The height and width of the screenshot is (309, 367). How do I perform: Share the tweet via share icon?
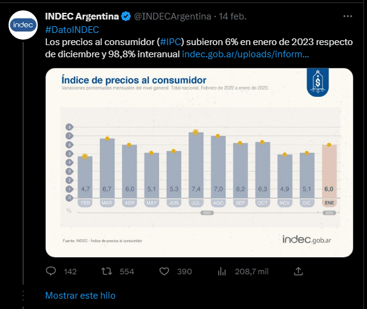click(298, 271)
